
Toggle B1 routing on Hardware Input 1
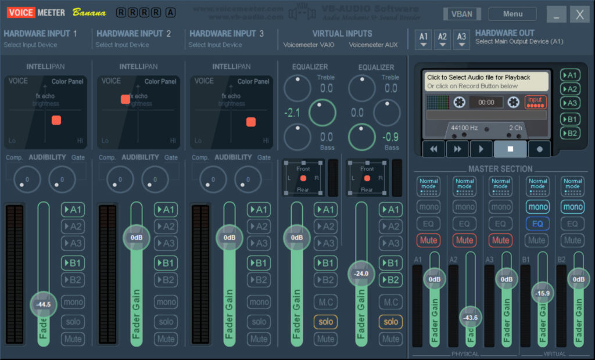(x=73, y=263)
